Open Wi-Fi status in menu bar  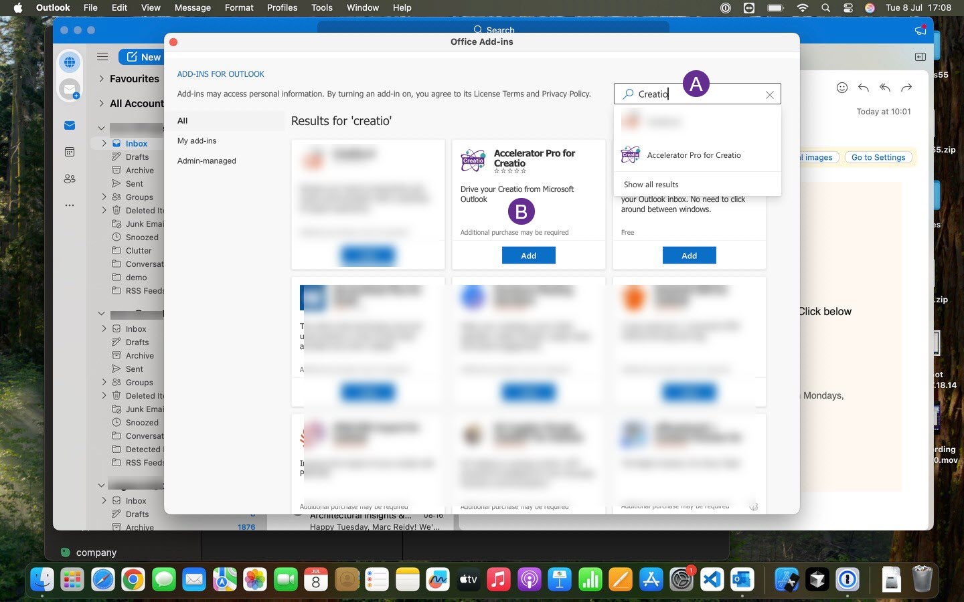[803, 8]
